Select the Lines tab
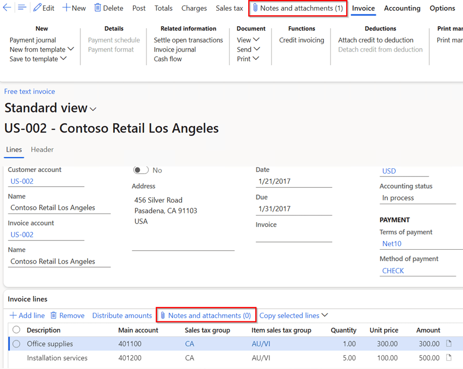 click(14, 149)
